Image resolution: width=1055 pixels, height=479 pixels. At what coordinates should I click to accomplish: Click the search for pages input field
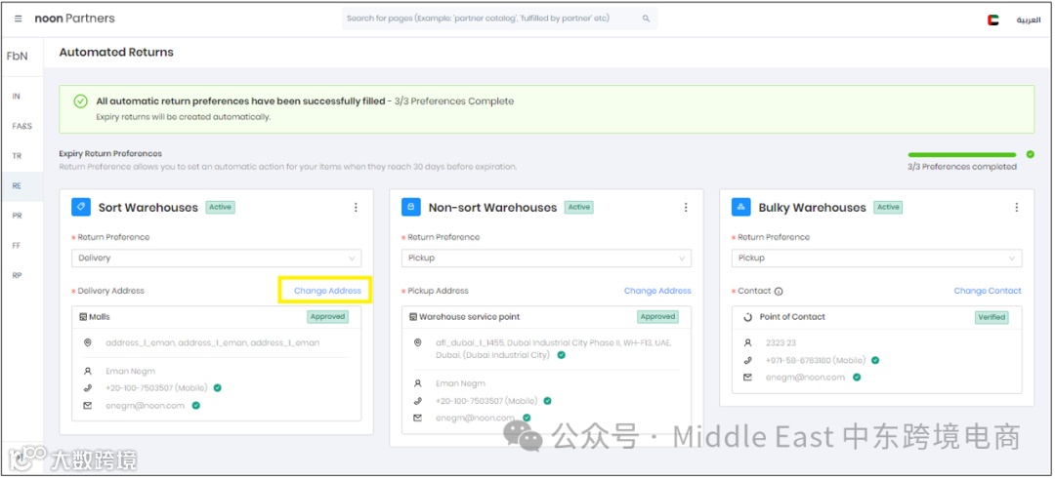tap(499, 19)
